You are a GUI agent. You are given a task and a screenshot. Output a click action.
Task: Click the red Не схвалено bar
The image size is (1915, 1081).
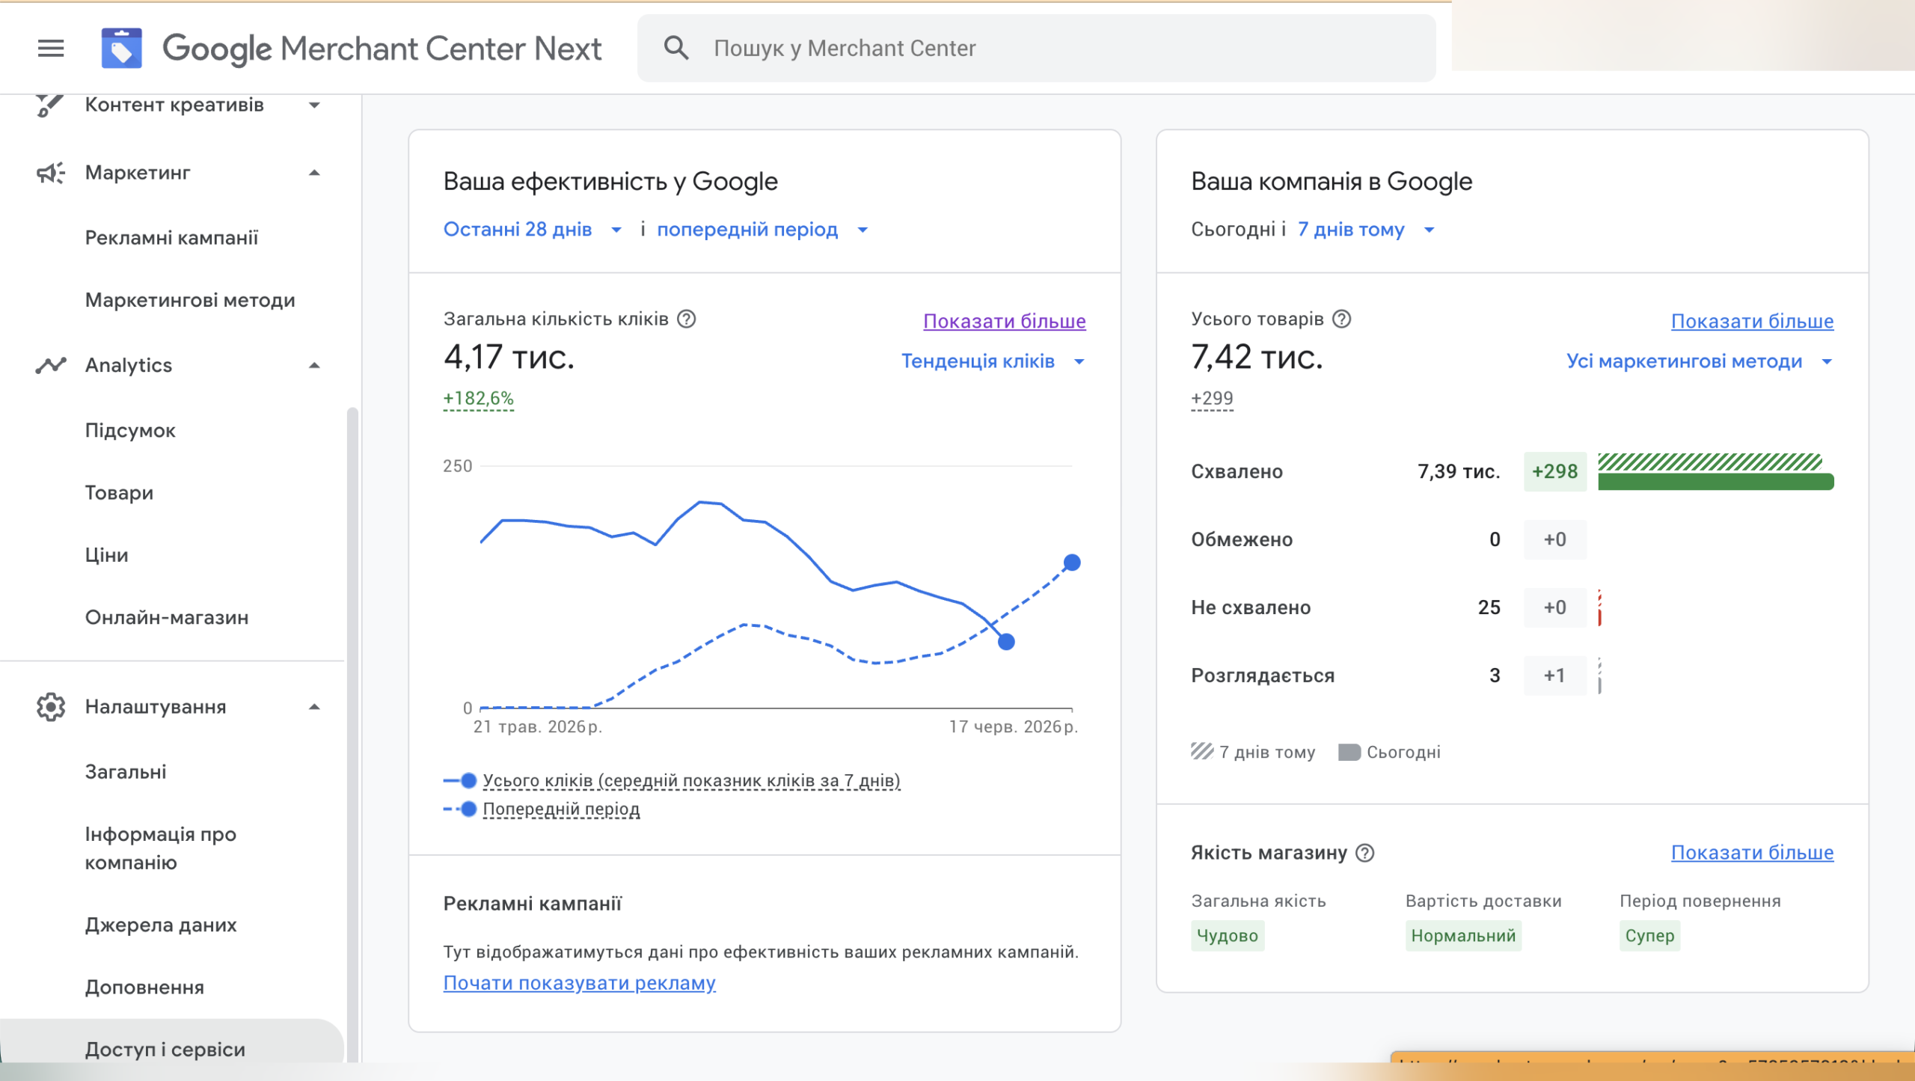[x=1599, y=608]
